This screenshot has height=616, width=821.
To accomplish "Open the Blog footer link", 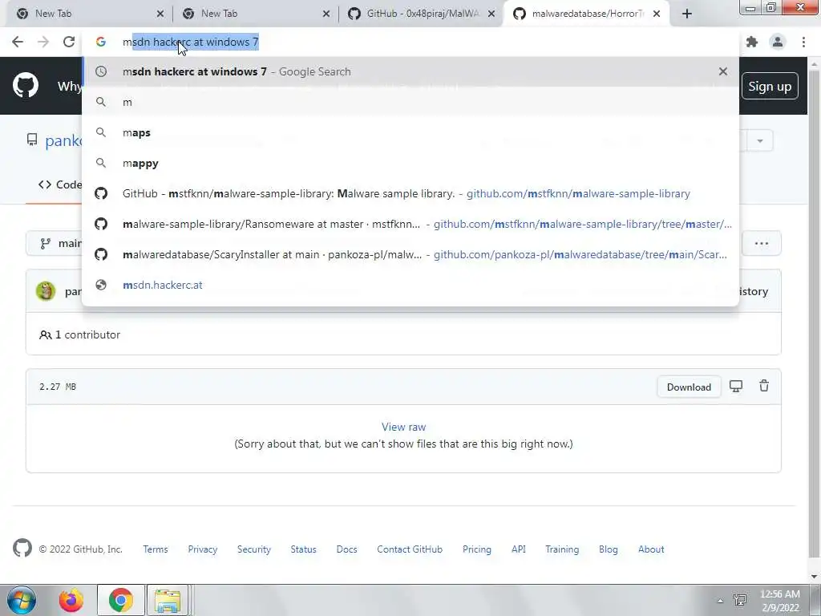I will (608, 549).
